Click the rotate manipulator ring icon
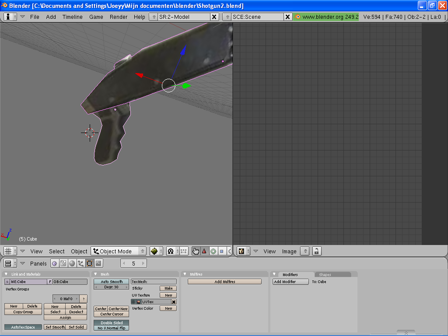Screen dimensions: 448x336 tap(213, 251)
